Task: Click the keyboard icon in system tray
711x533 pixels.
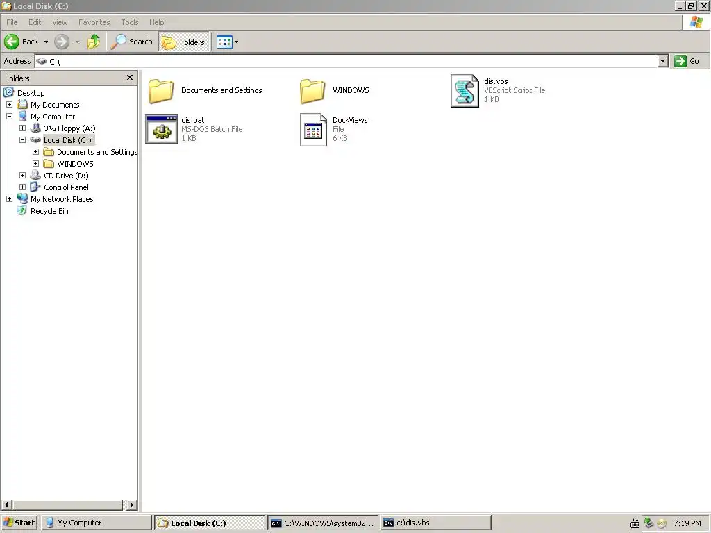Action: pyautogui.click(x=635, y=523)
